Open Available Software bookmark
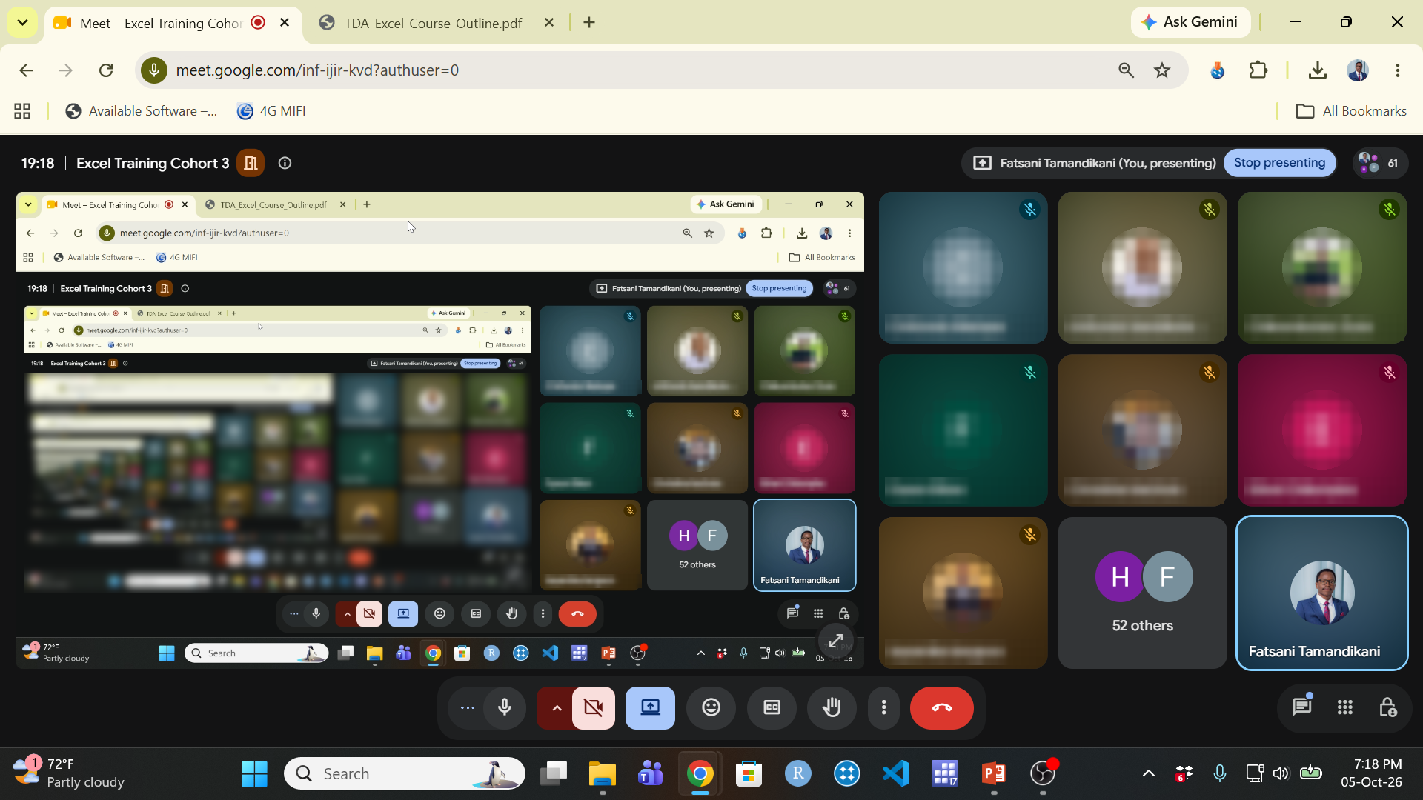Screen dimensions: 1423x800 tap(142, 111)
